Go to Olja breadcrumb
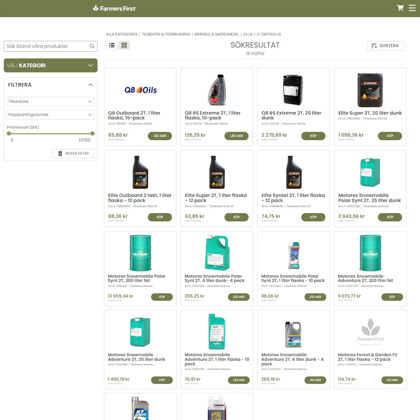This screenshot has width=420, height=420. (x=248, y=35)
